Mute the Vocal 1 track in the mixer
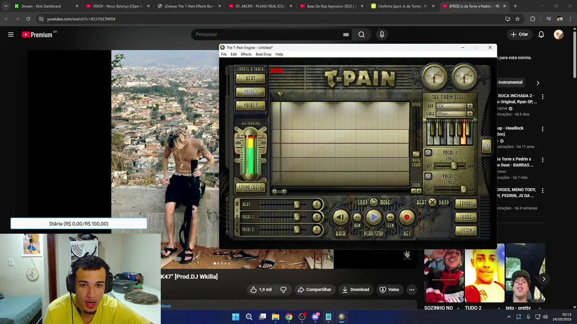The width and height of the screenshot is (577, 324). (317, 217)
